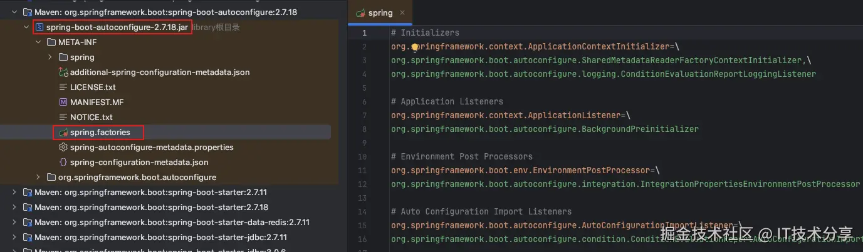Viewport: 863px width, 252px height.
Task: Expand Maven spring-boot-starter:2.7.18 library
Action: [14, 208]
